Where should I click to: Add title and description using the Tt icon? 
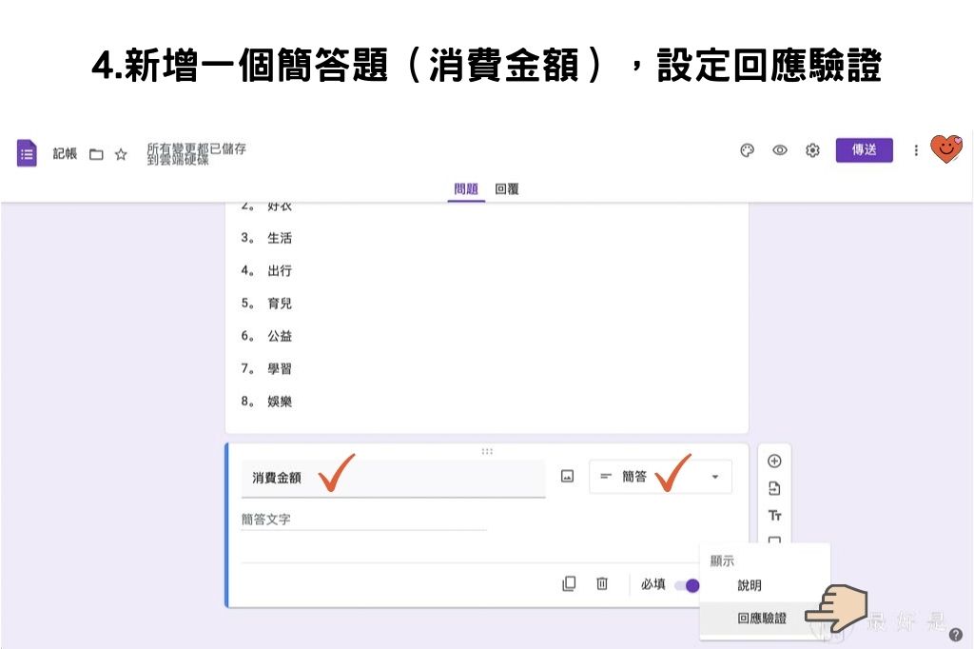pos(774,515)
